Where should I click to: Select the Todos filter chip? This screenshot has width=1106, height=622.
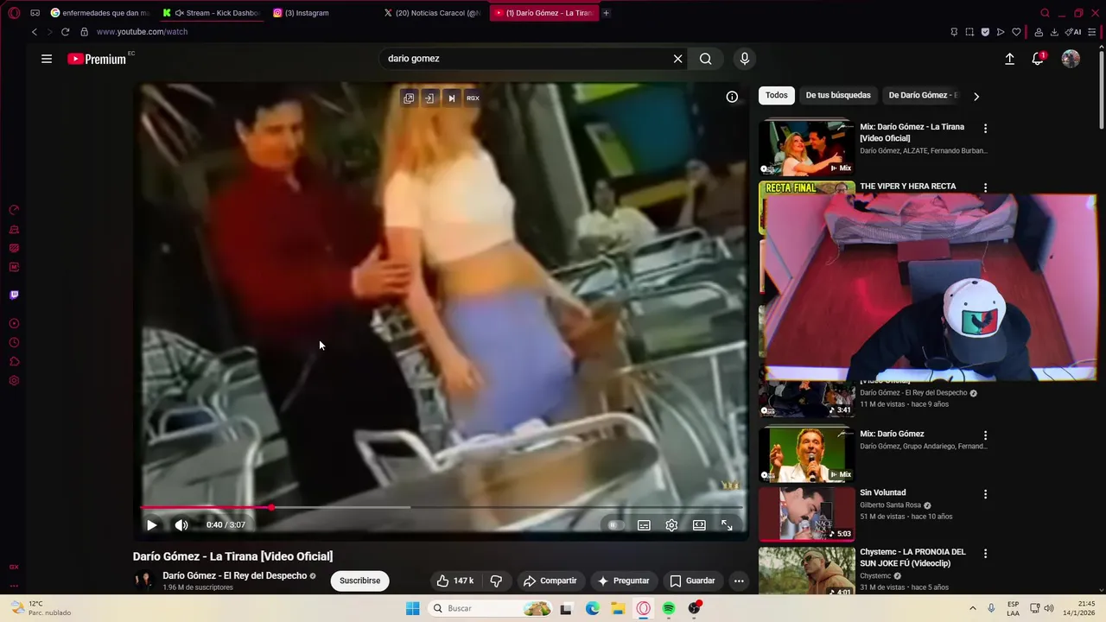(x=777, y=95)
